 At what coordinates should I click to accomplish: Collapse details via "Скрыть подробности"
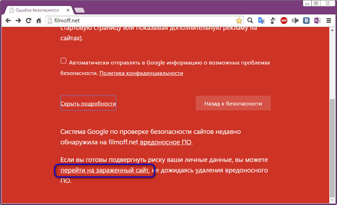pyautogui.click(x=88, y=103)
